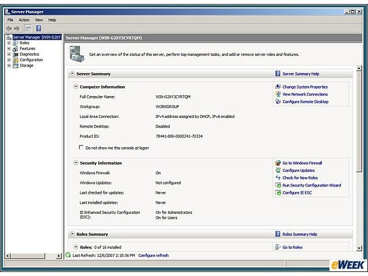Check 'Do not show me this console at logon'

(81, 147)
